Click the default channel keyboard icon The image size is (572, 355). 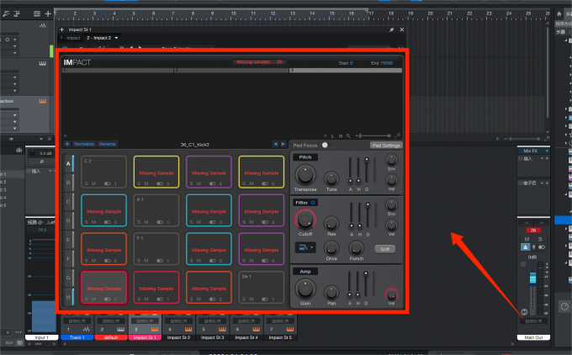(x=120, y=329)
